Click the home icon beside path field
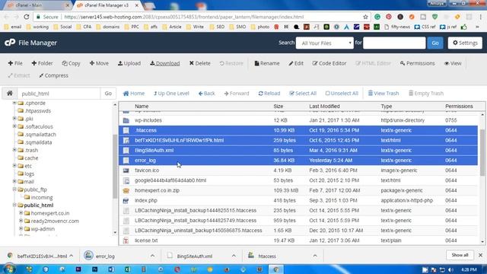 pos(10,93)
